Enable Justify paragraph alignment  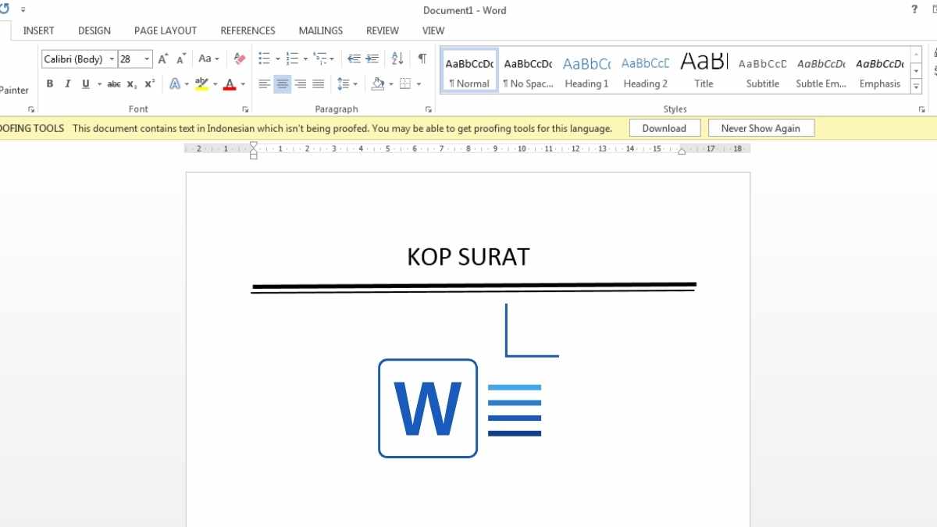318,84
